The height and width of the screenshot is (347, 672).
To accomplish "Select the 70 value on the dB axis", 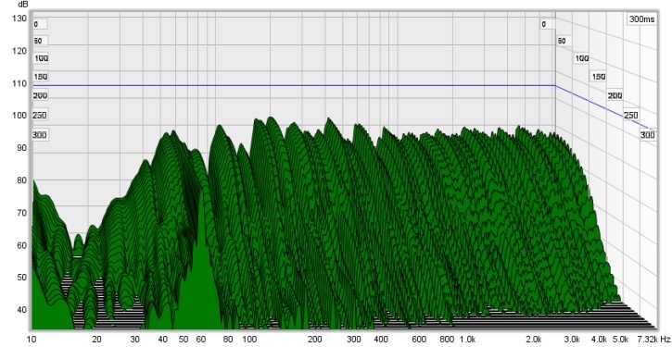I will pos(23,213).
